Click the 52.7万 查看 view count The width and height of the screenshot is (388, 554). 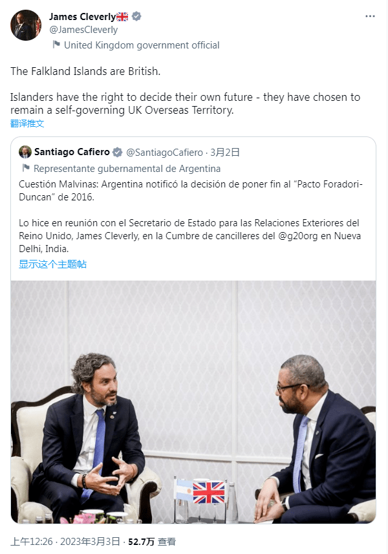(152, 542)
